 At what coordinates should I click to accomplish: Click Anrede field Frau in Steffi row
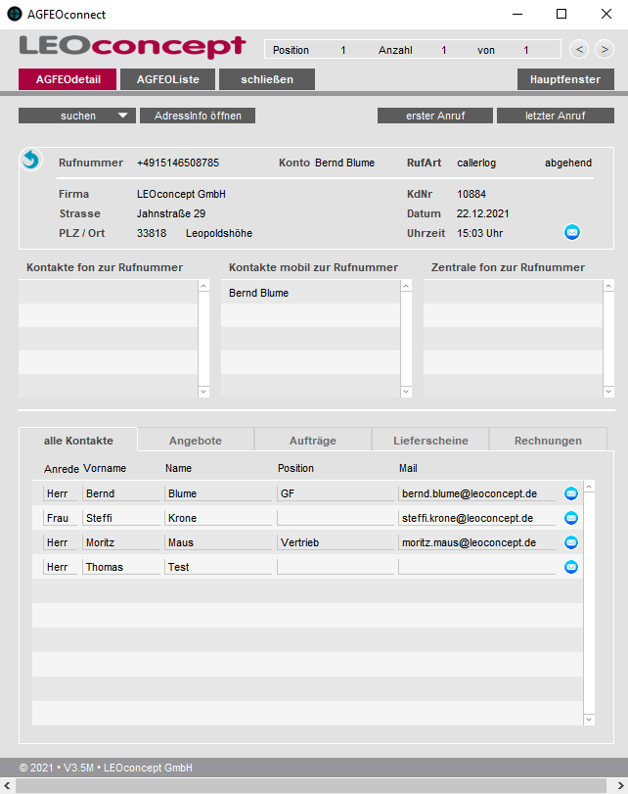60,518
